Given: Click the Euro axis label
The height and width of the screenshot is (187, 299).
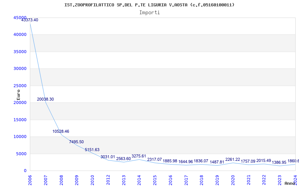Looking at the screenshot, I should (x=18, y=95).
